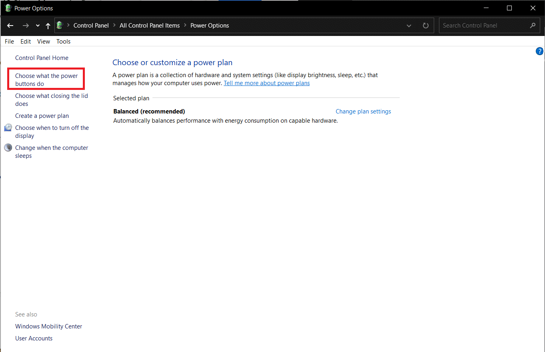Click the sleep moon icon in sidebar
545x352 pixels.
click(8, 148)
